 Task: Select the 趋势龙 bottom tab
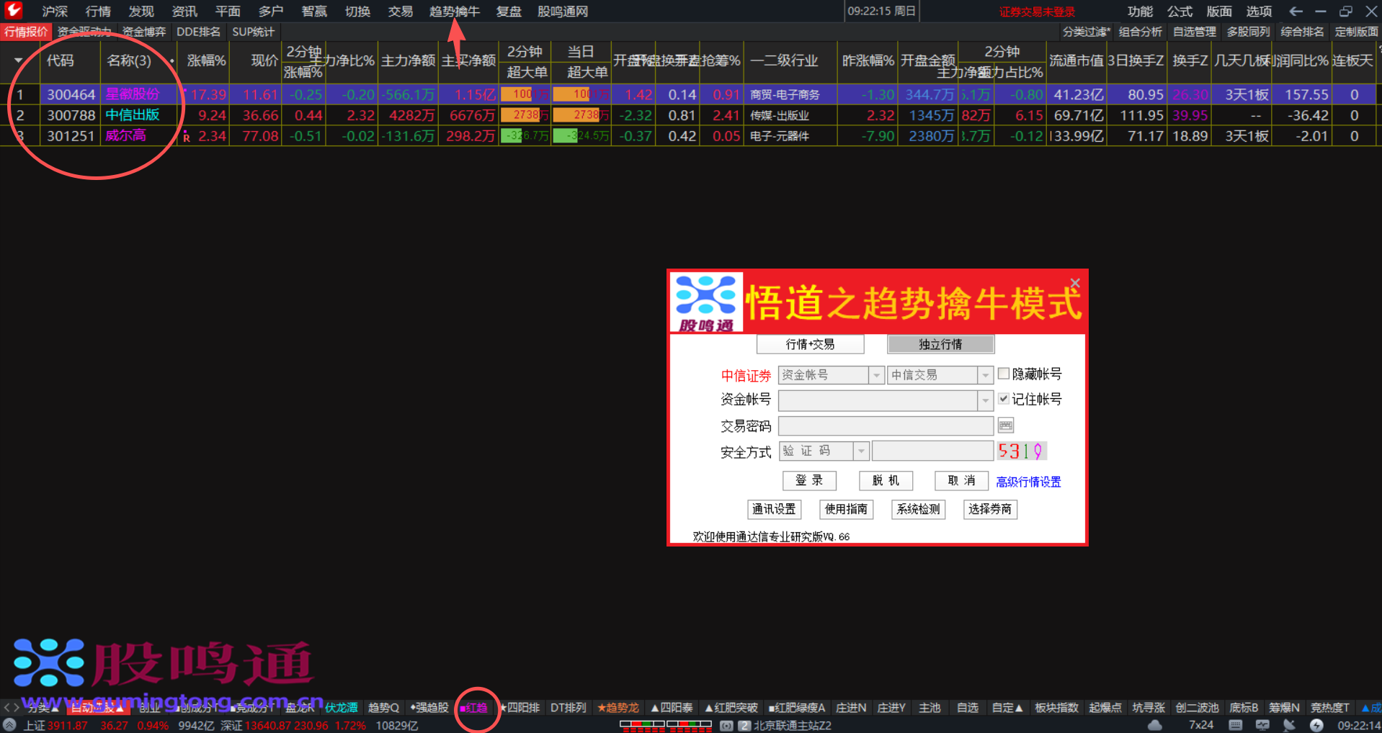[x=618, y=708]
